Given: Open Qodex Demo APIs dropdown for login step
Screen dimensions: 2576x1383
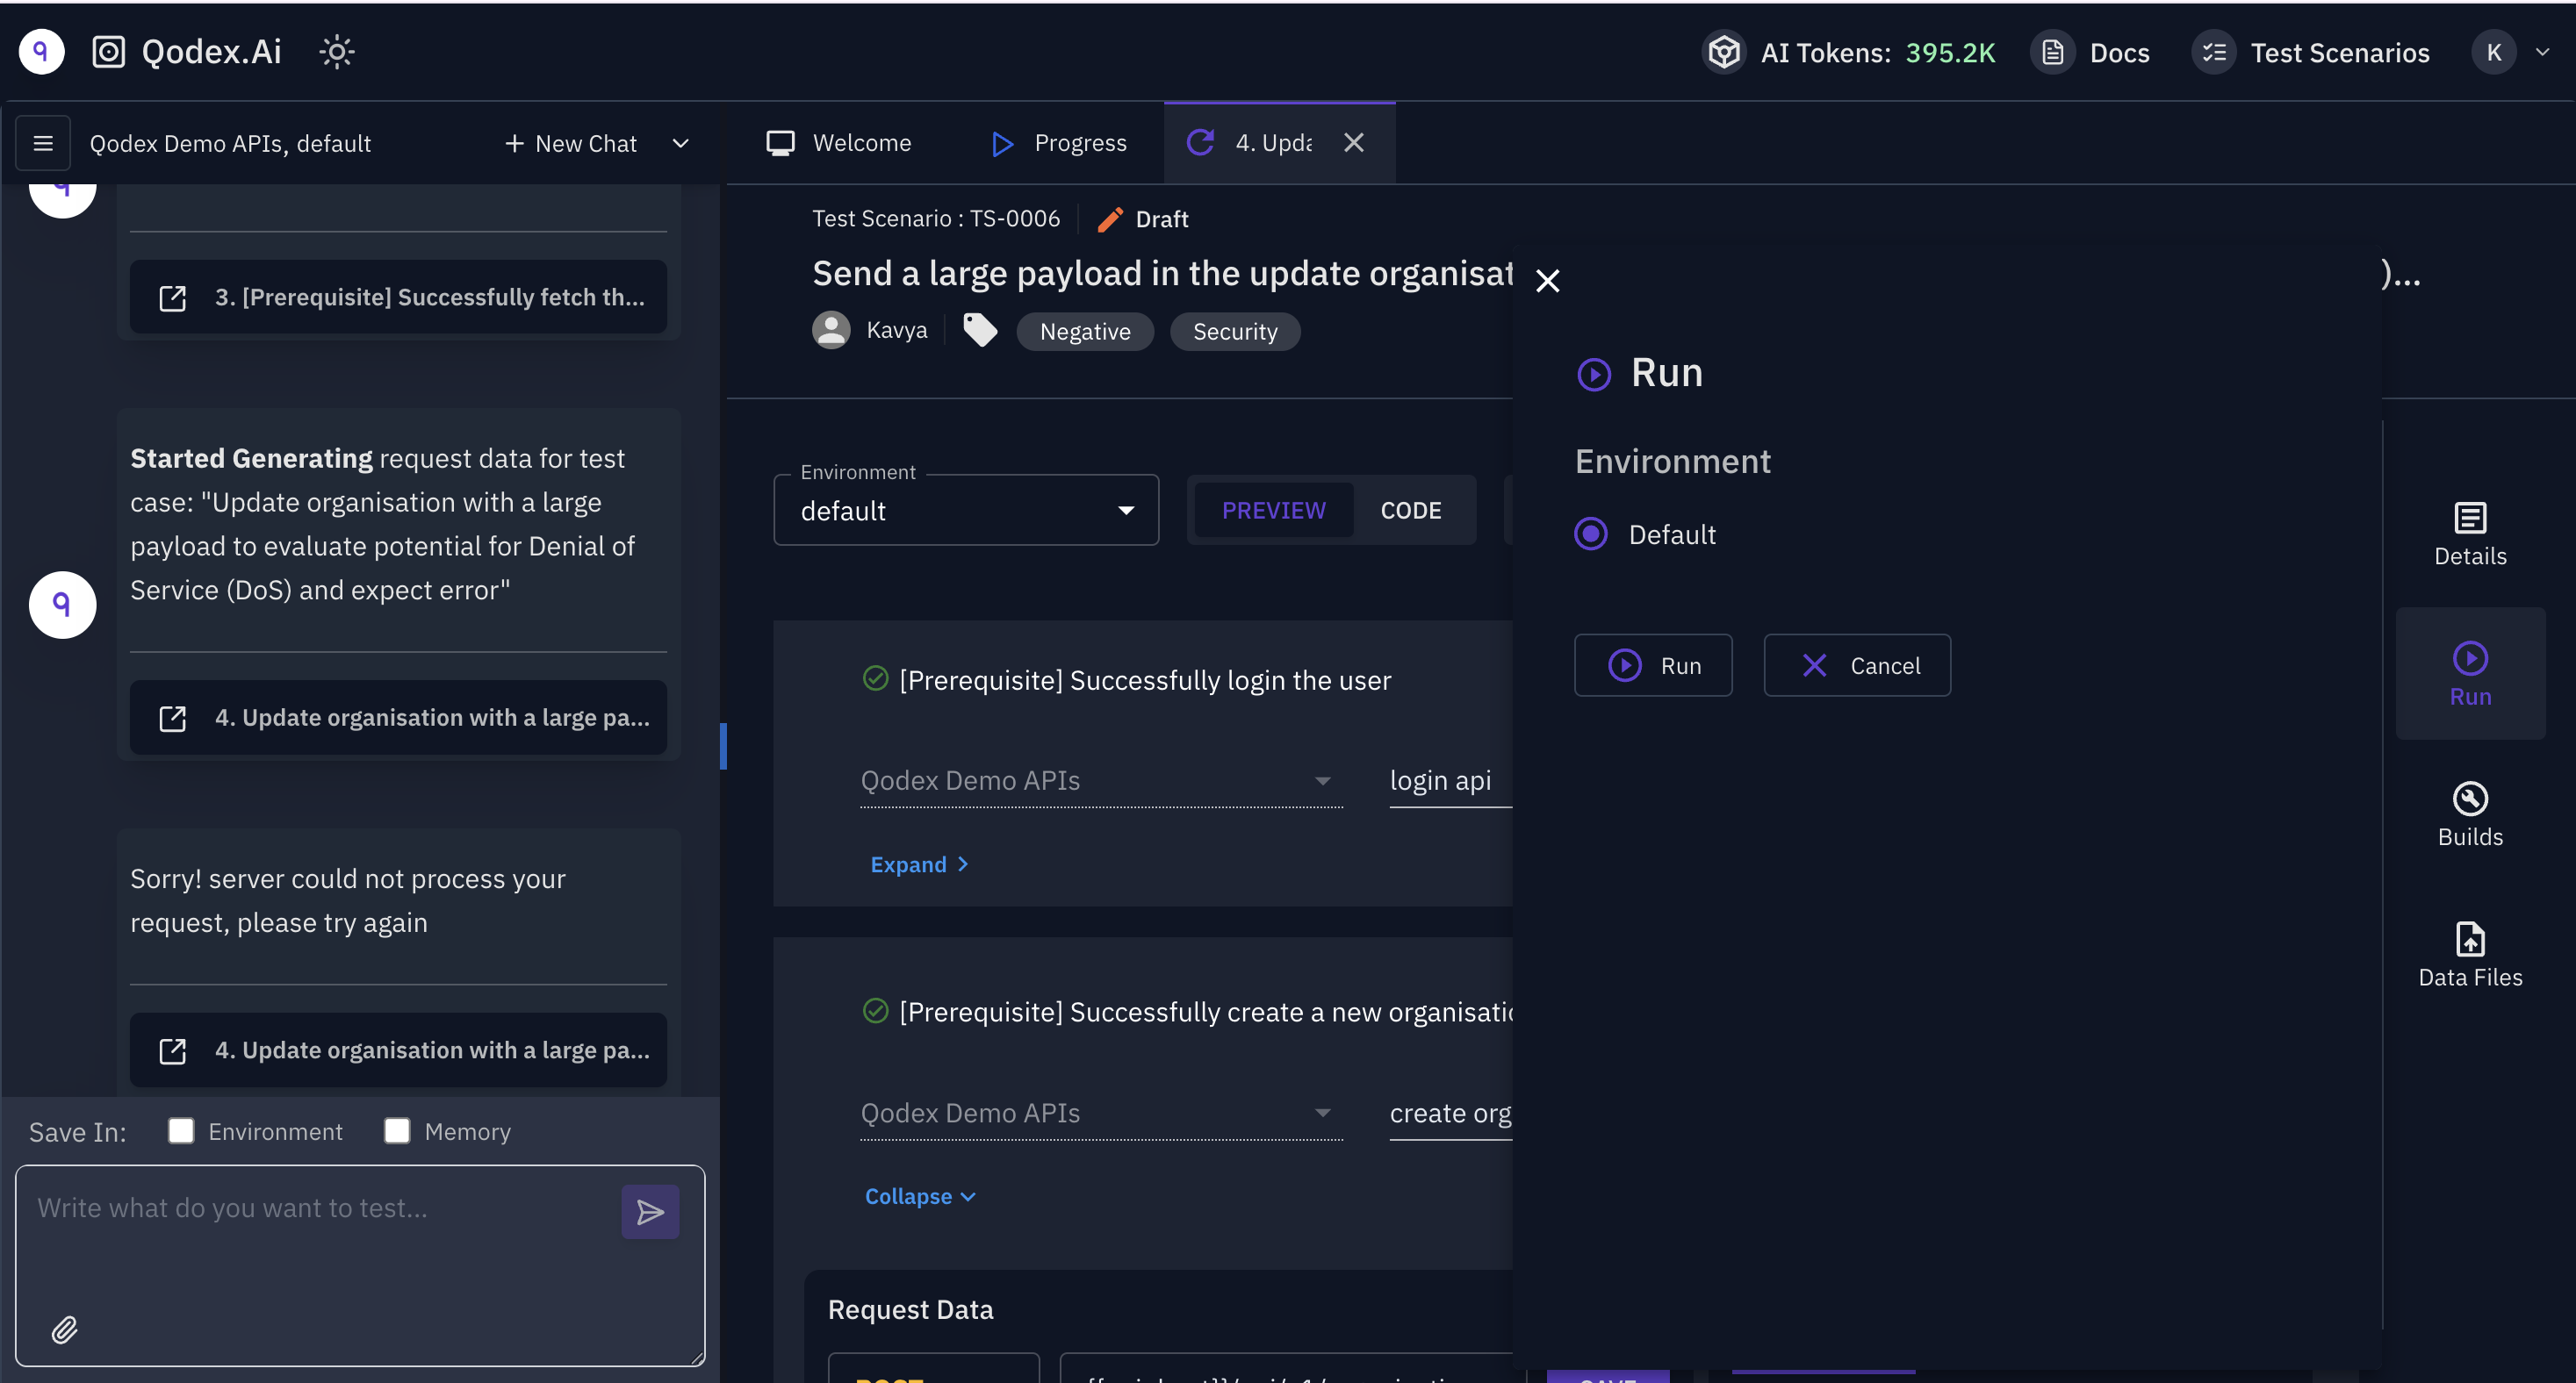Looking at the screenshot, I should pos(1100,779).
